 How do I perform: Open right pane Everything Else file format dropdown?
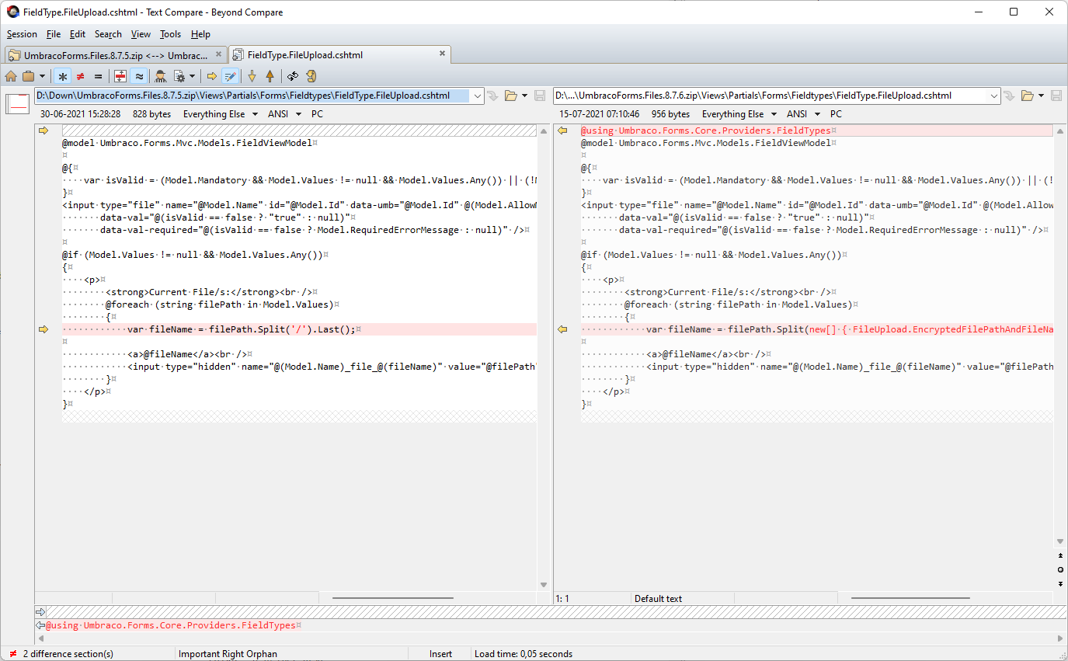coord(738,114)
